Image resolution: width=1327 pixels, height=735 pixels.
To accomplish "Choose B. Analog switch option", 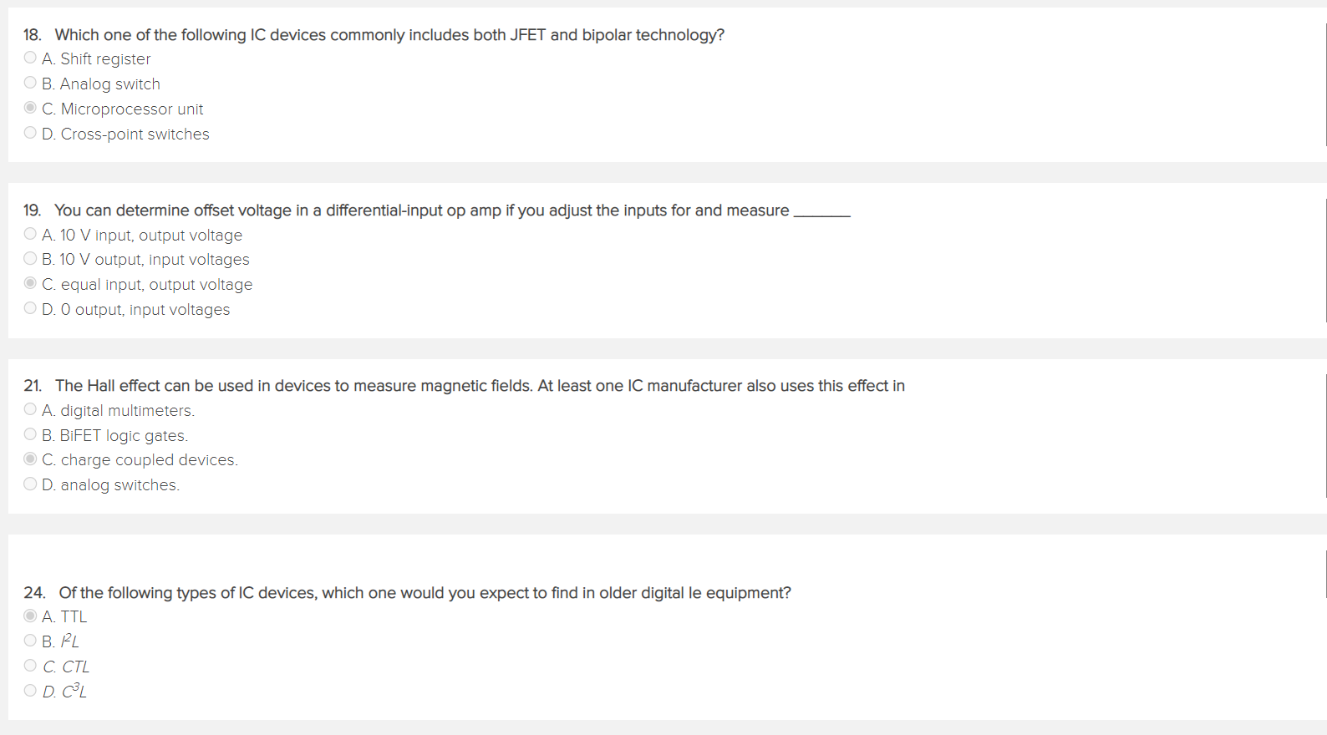I will (30, 83).
